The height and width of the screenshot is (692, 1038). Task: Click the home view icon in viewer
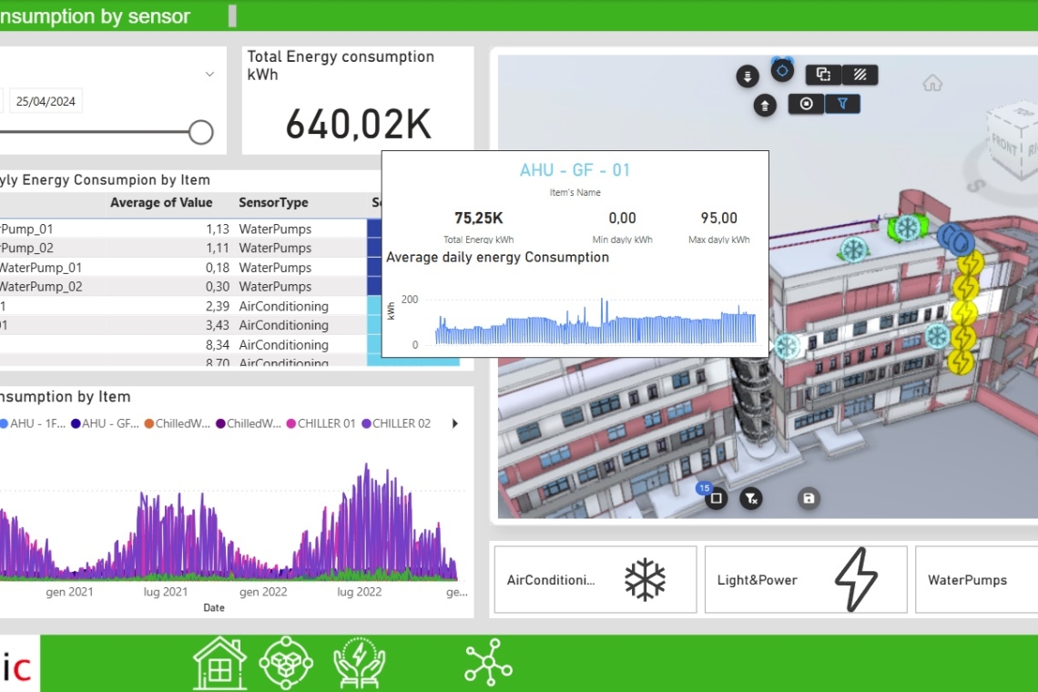(x=932, y=84)
